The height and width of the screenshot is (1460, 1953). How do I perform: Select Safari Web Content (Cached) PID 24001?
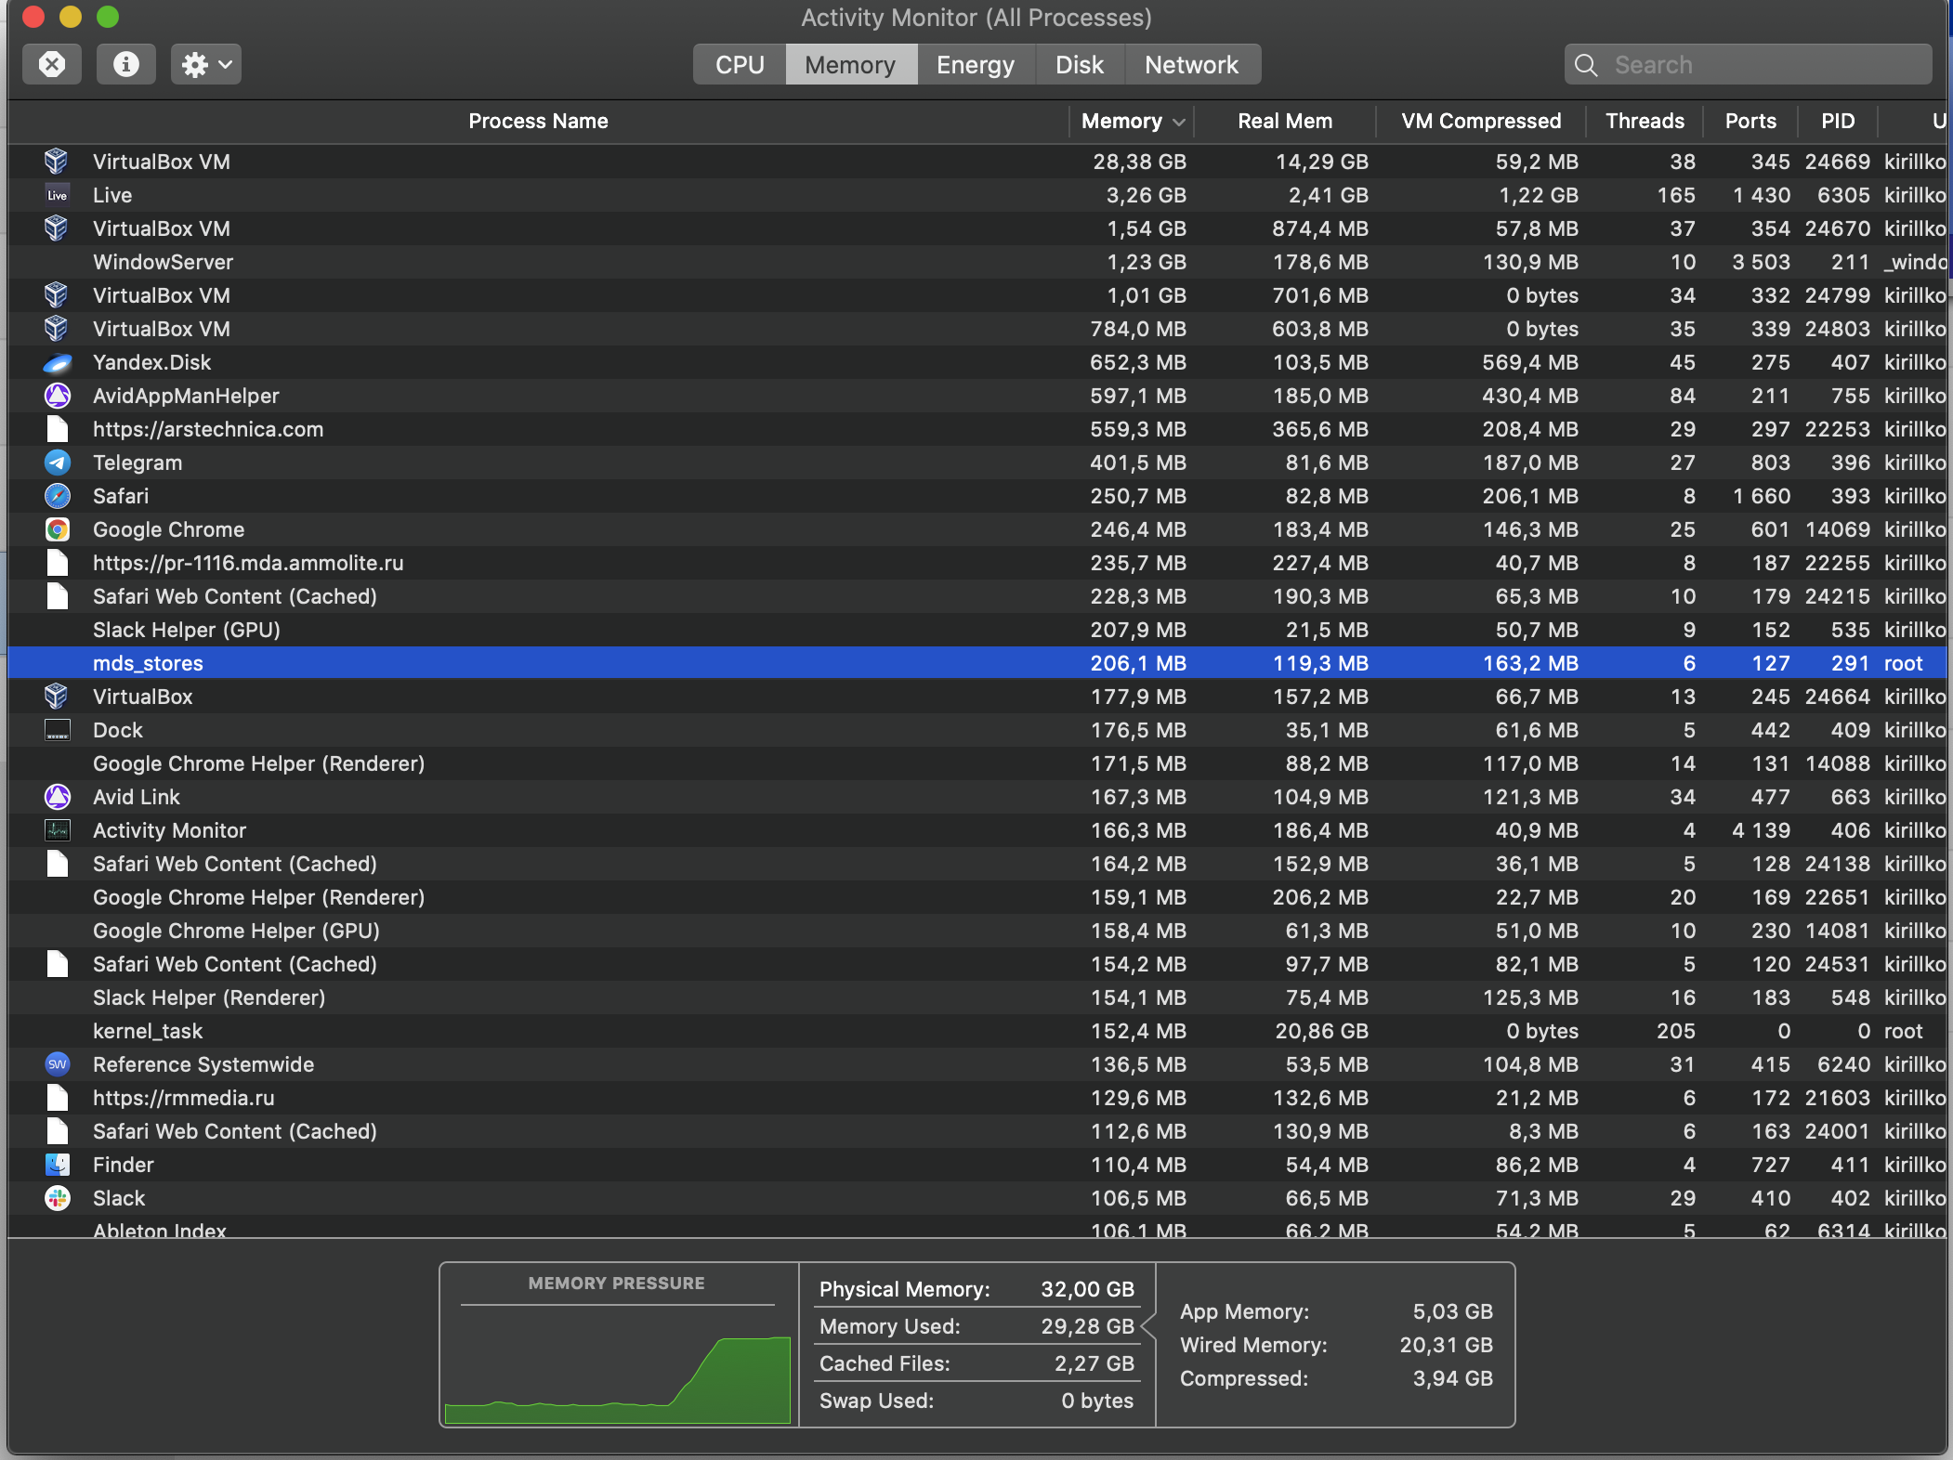(x=977, y=1131)
